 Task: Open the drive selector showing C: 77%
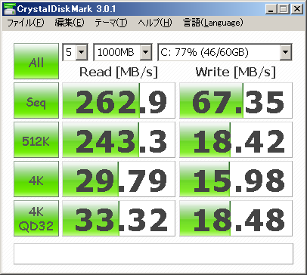pyautogui.click(x=225, y=52)
